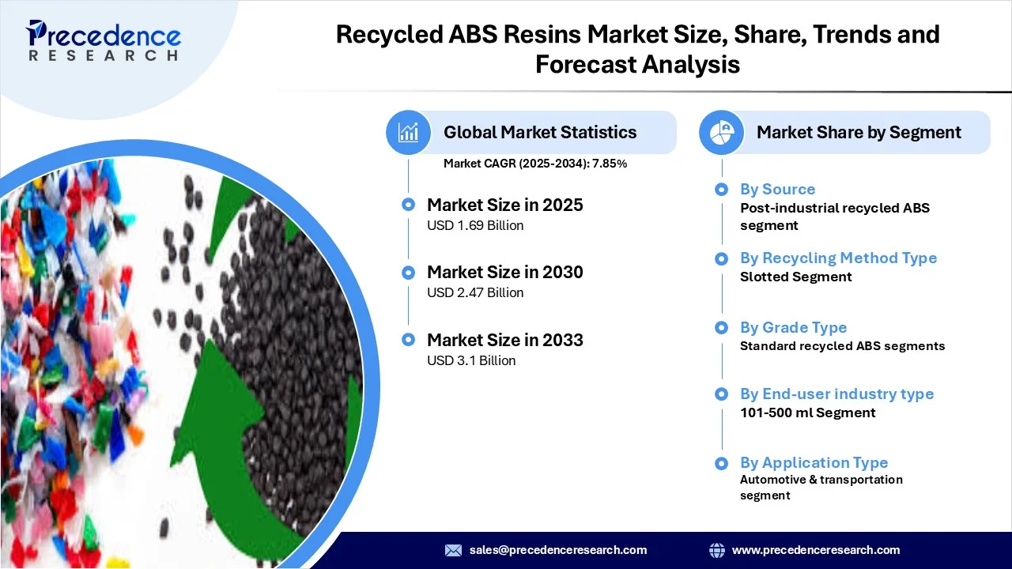
Task: Click the Precedence Research logo
Action: (104, 40)
